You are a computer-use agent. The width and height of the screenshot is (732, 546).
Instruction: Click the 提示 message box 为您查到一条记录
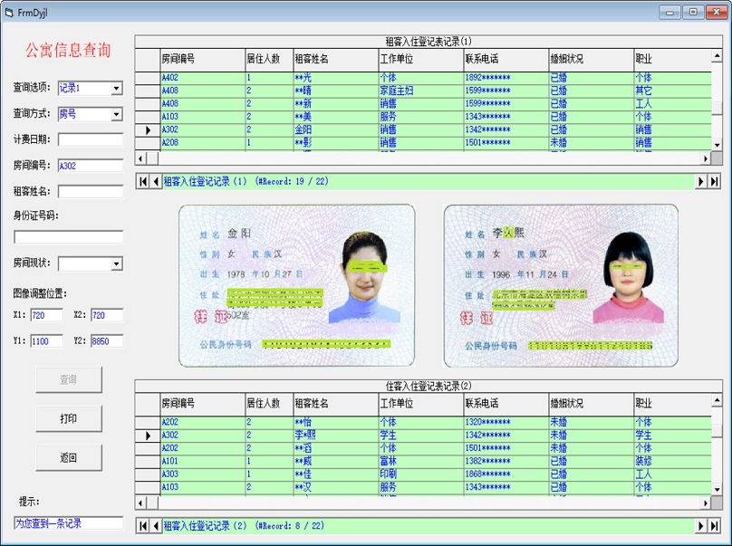point(69,523)
